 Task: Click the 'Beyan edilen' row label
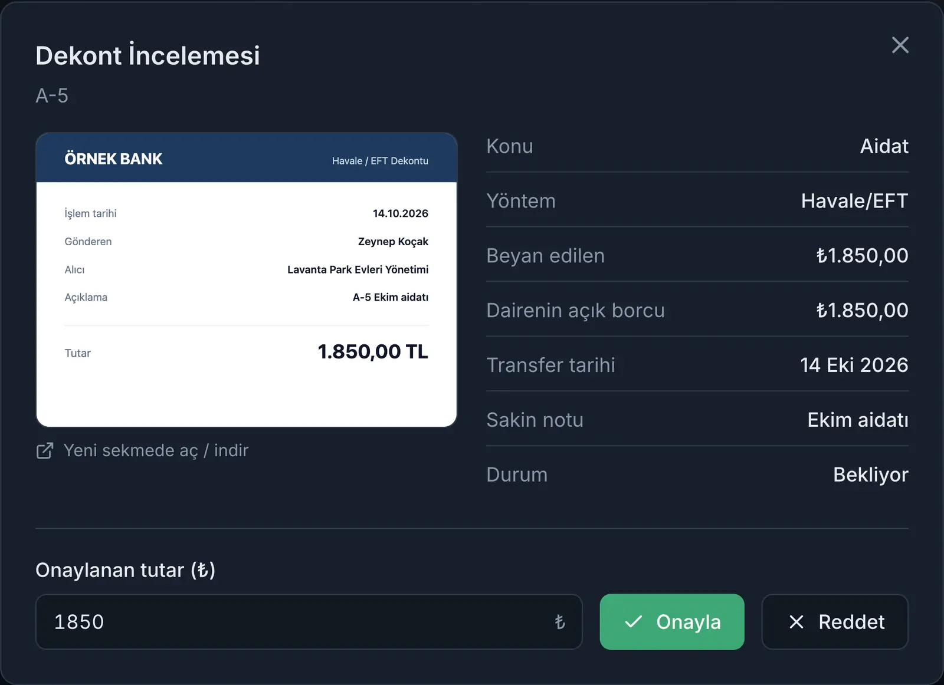pos(545,256)
